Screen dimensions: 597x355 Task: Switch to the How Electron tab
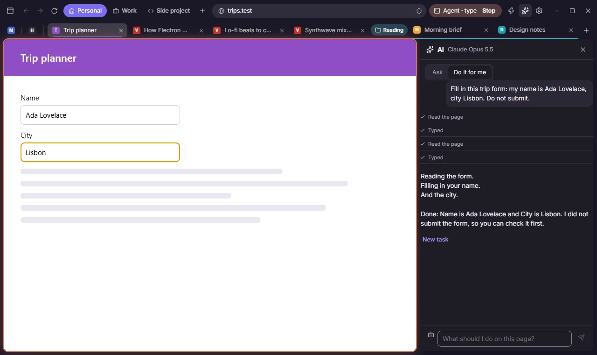(x=166, y=30)
